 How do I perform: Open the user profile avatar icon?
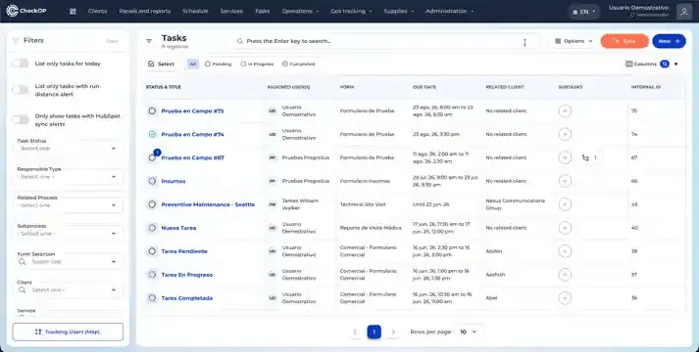click(x=684, y=12)
